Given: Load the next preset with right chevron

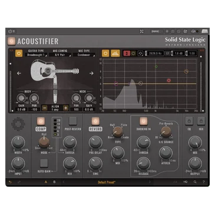Looking at the screenshot, I should pyautogui.click(x=150, y=182).
